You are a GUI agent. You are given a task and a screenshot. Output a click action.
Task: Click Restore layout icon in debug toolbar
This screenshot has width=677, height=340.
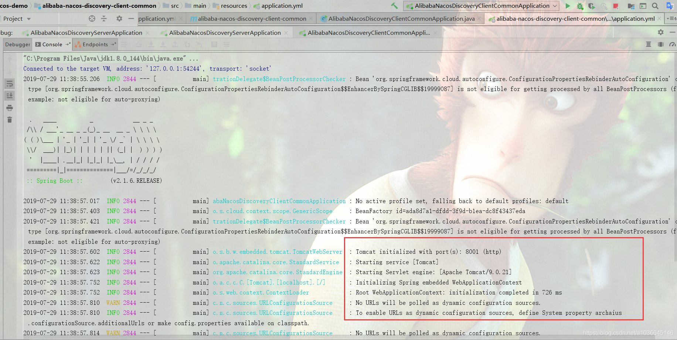point(649,44)
